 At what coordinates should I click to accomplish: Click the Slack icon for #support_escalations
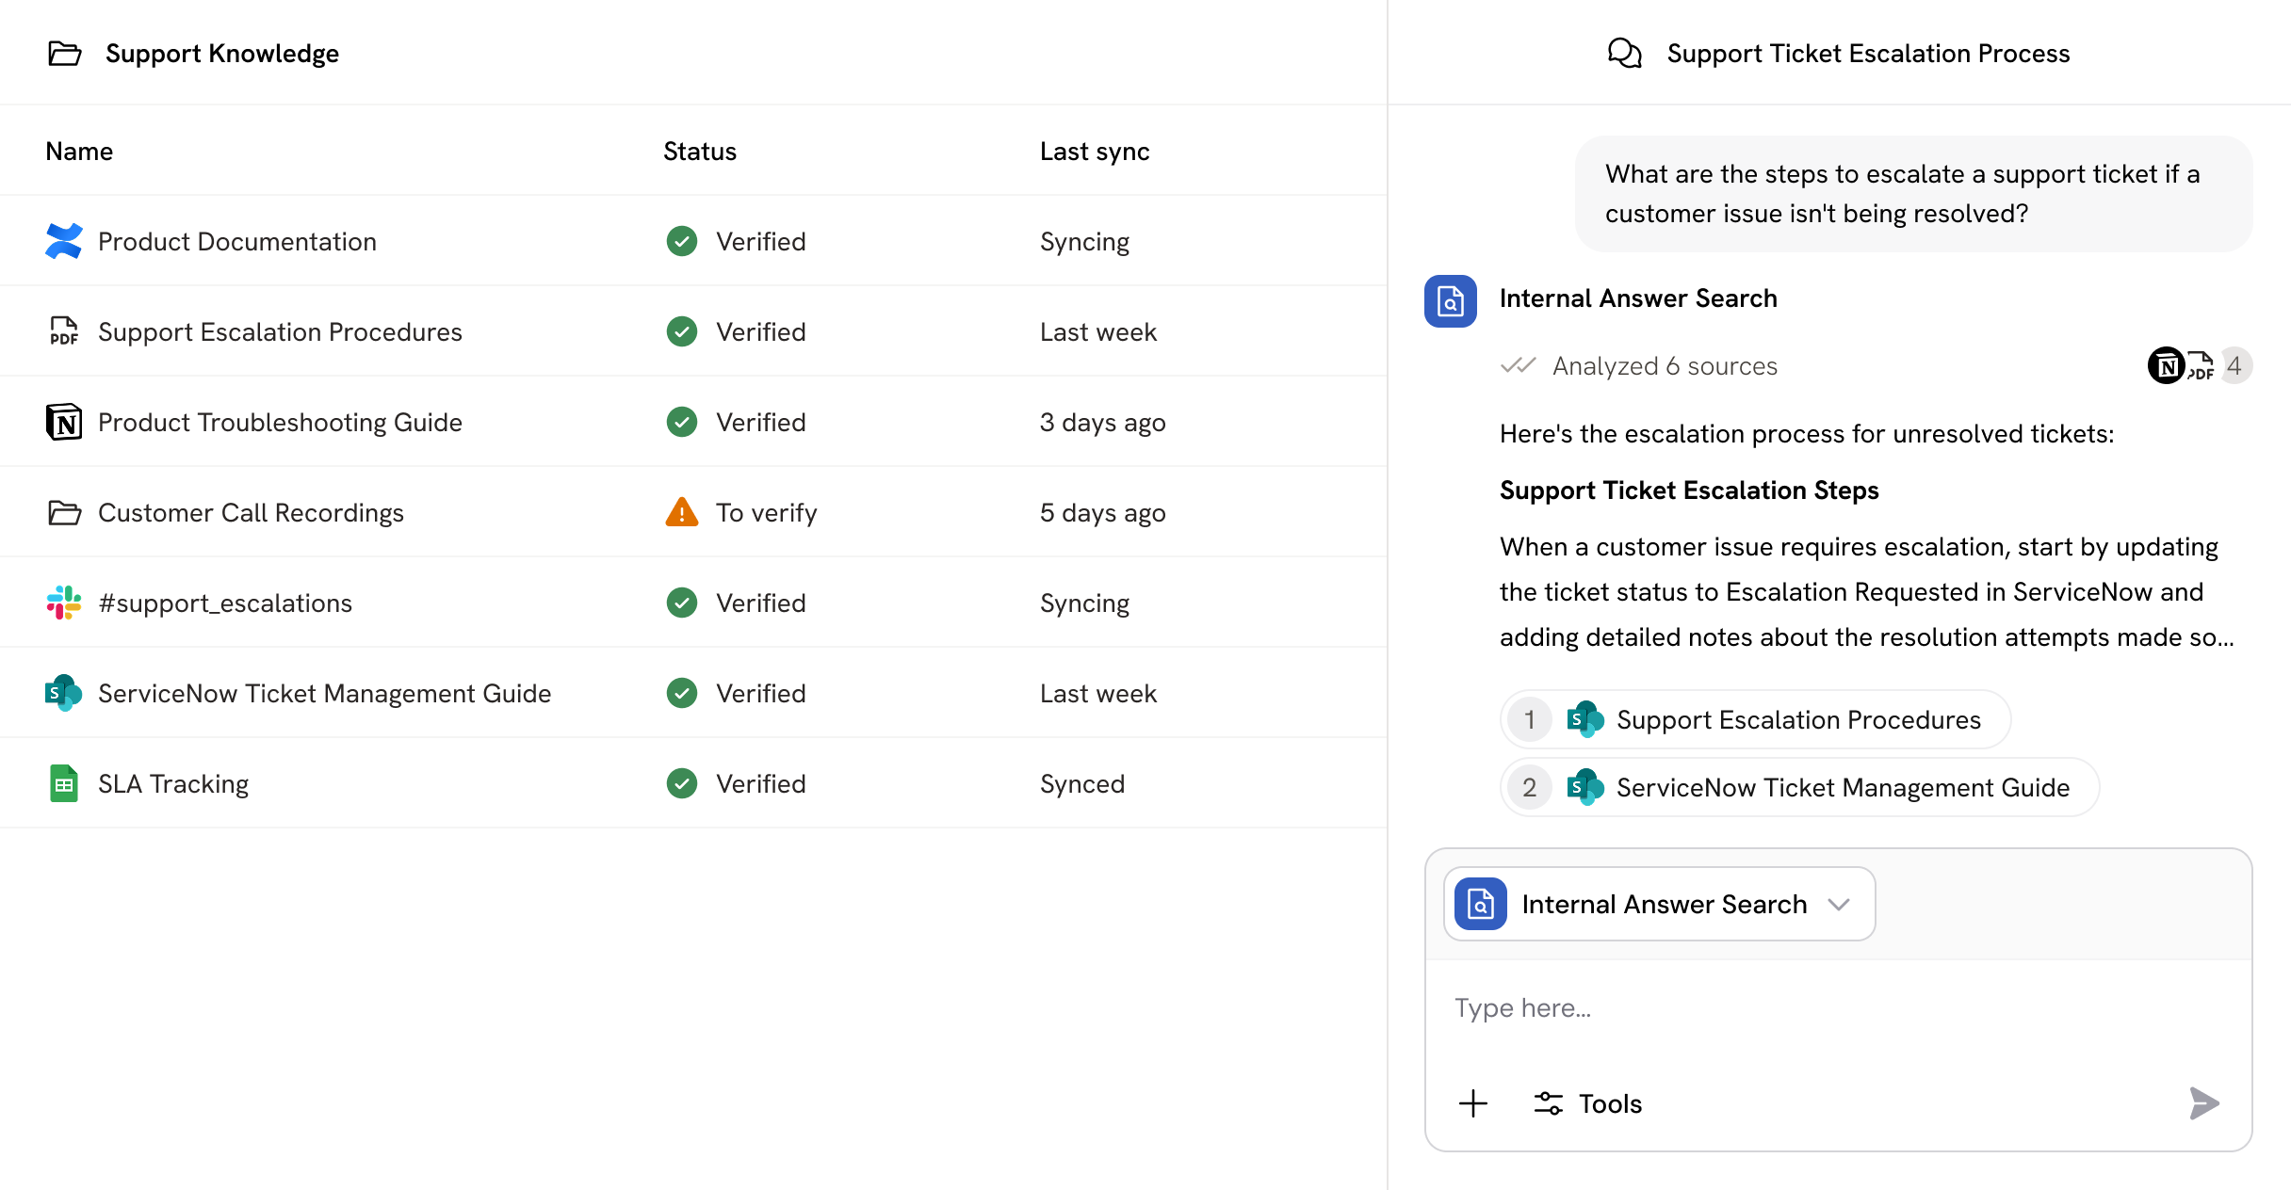pyautogui.click(x=63, y=603)
